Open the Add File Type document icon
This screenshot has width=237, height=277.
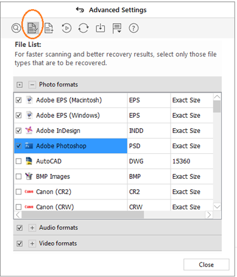click(49, 28)
